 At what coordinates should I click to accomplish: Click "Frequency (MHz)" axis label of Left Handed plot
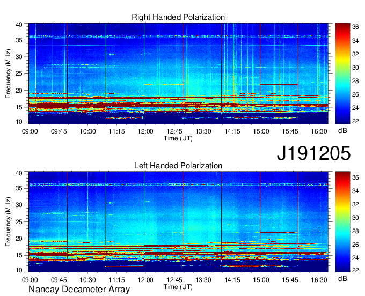8,222
